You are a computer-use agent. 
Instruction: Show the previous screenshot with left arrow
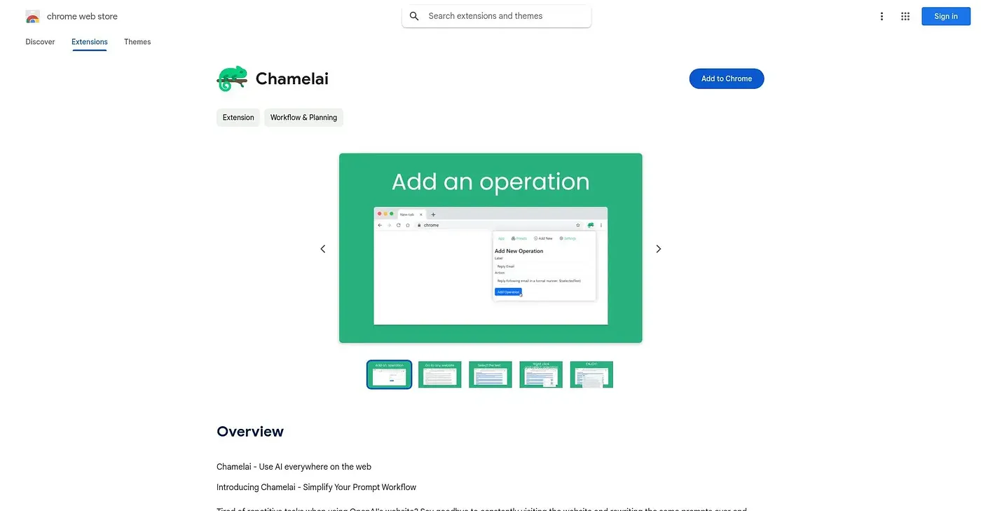point(323,249)
